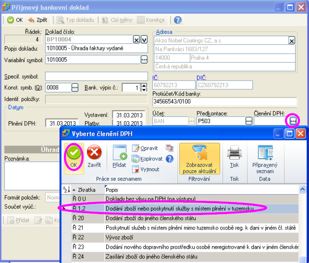Select row Ř 22 Vývoz zboží
Viewport: 309px width, 263px height.
click(x=180, y=237)
